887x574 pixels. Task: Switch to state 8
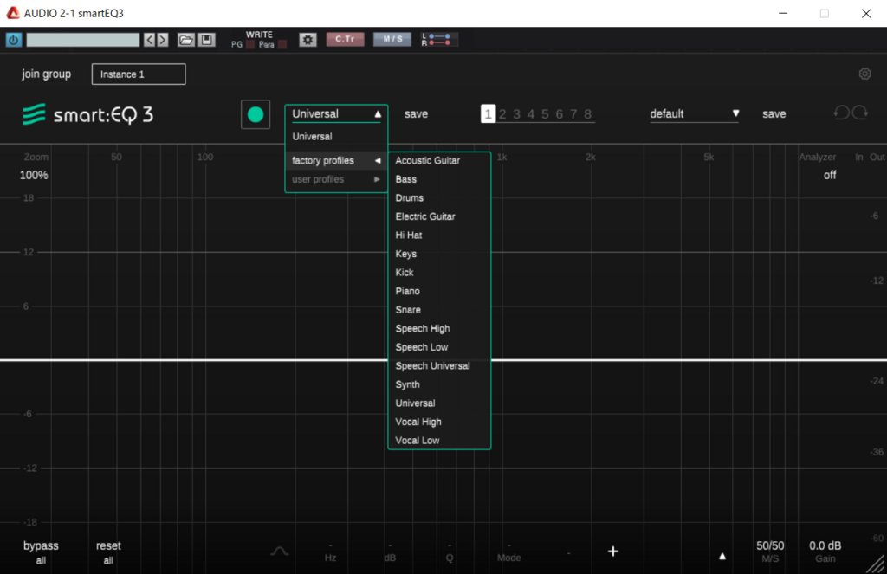588,114
